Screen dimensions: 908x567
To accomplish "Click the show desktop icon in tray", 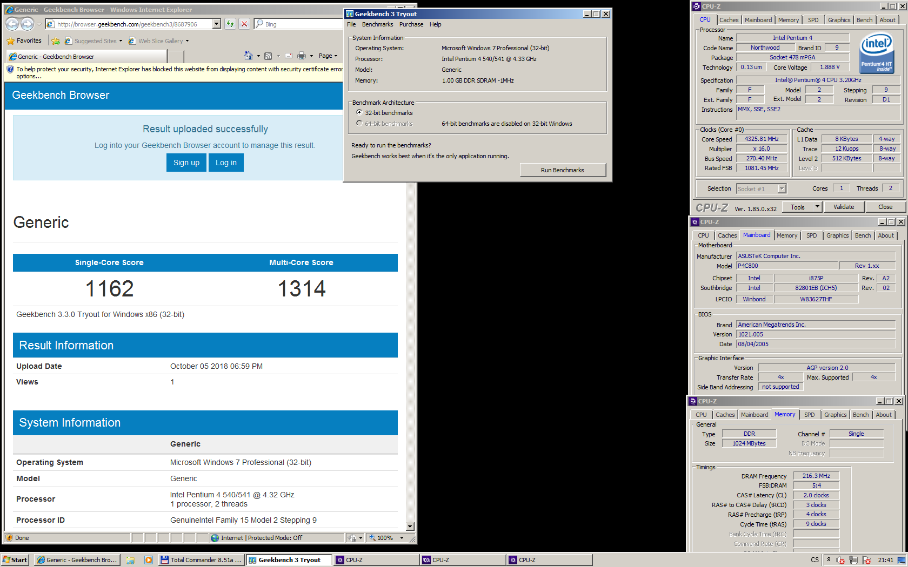I will (902, 560).
